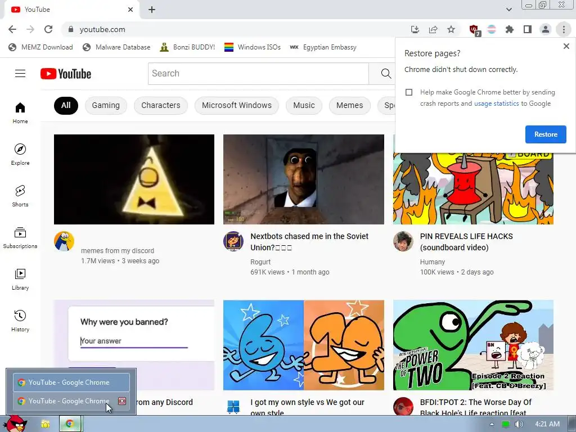The width and height of the screenshot is (576, 432).
Task: Open Explore in YouTube sidebar
Action: [x=20, y=154]
